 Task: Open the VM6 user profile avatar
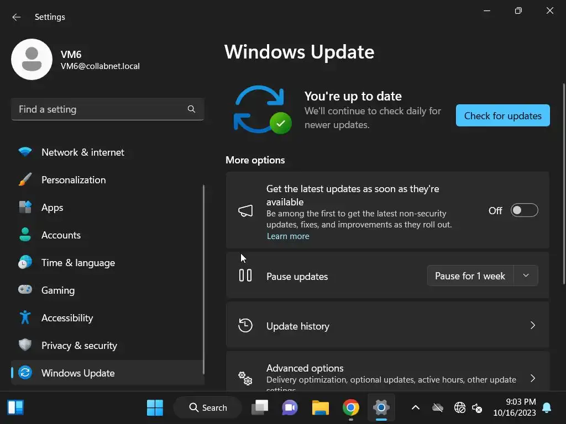[x=32, y=59]
